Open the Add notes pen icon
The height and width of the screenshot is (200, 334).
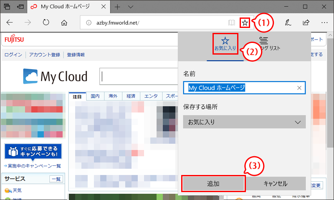pyautogui.click(x=288, y=22)
